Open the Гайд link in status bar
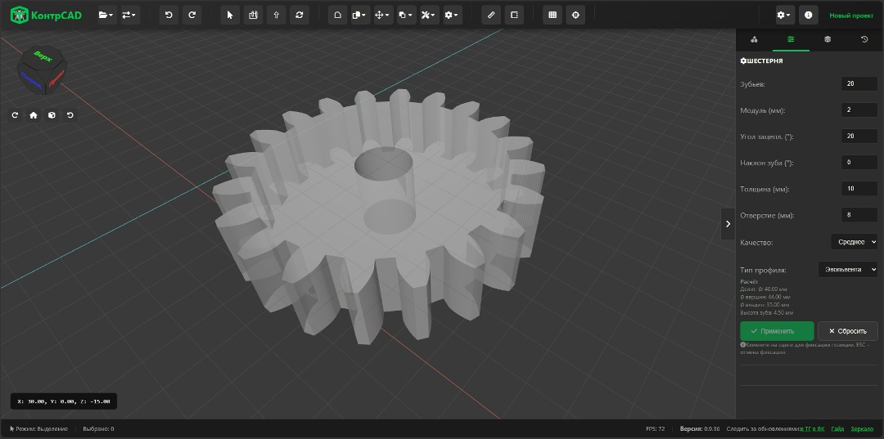This screenshot has width=884, height=439. click(x=837, y=429)
